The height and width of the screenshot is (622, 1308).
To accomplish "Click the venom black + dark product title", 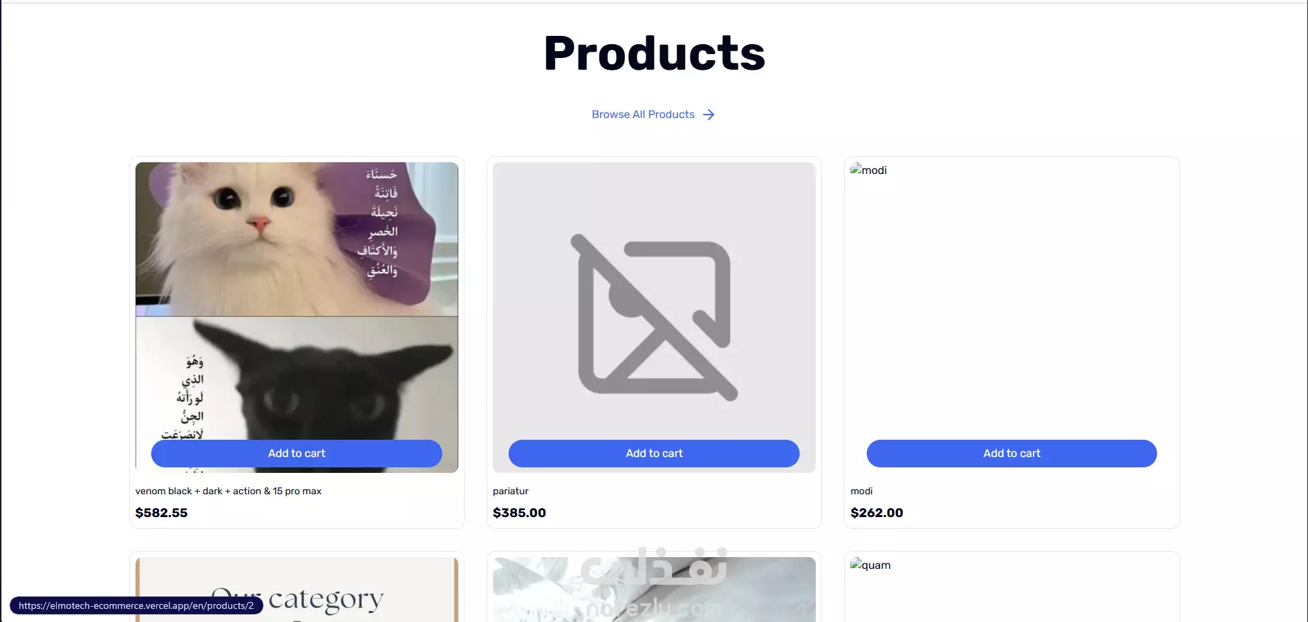I will coord(228,491).
